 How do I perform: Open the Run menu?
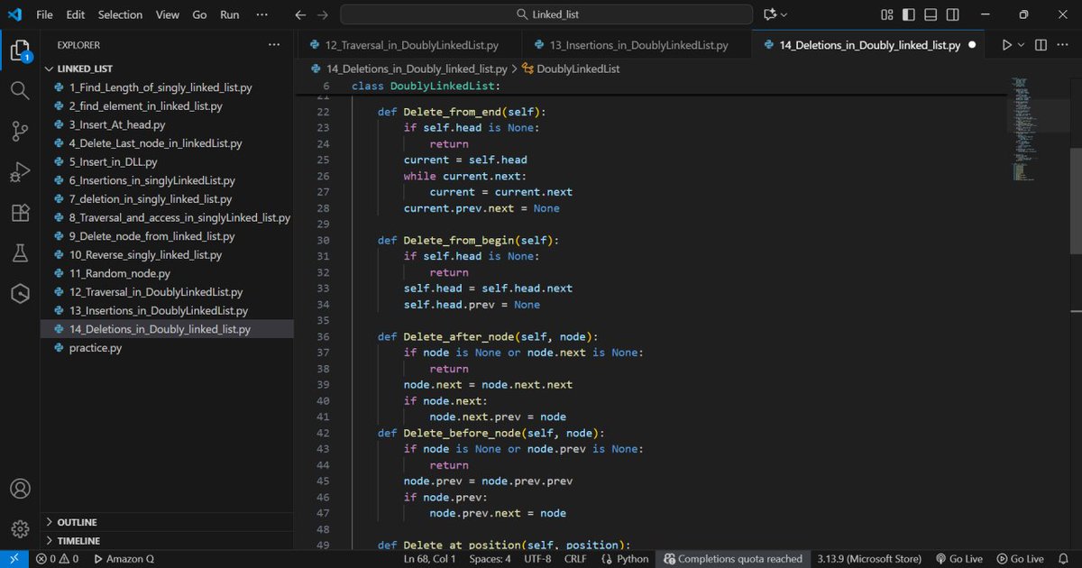click(x=230, y=14)
